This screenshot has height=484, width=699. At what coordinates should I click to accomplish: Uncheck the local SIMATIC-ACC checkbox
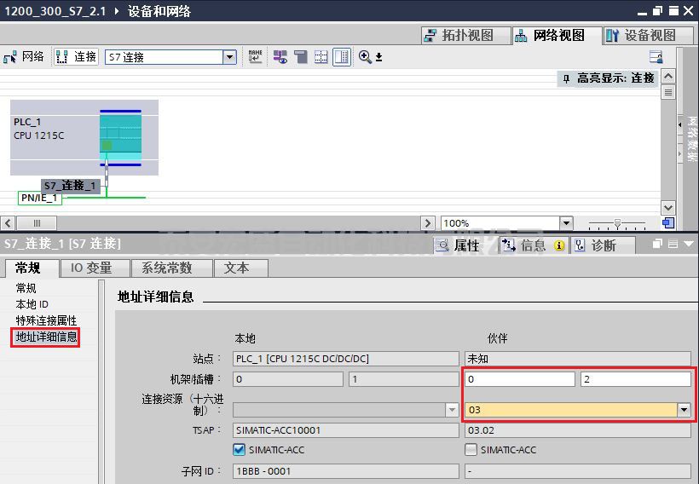tap(240, 449)
